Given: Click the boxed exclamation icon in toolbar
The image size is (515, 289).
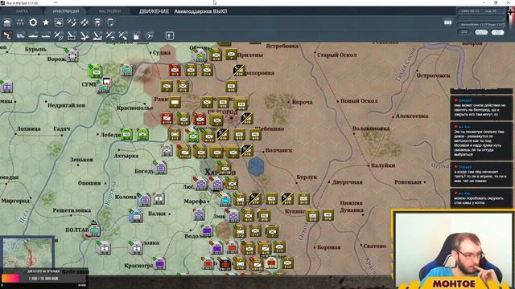Looking at the screenshot, I should (x=170, y=35).
